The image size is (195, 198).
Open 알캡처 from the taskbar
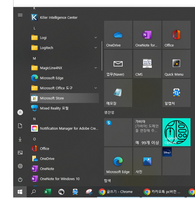coord(75,192)
